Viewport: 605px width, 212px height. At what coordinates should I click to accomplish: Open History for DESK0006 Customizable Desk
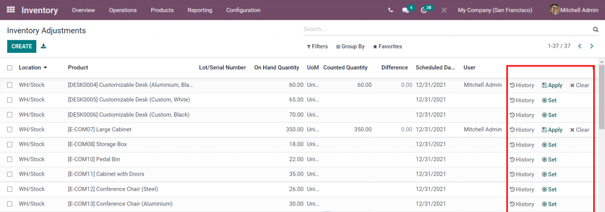(x=522, y=115)
